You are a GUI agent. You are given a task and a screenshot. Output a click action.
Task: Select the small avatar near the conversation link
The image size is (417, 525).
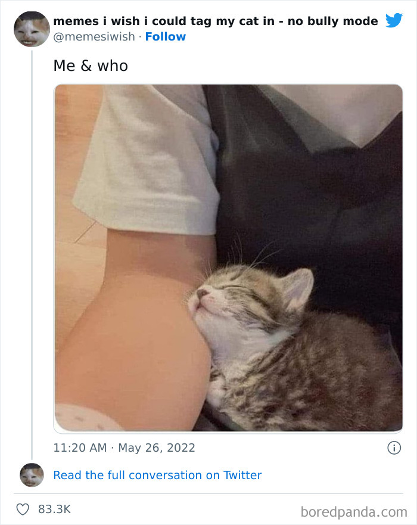click(x=30, y=476)
